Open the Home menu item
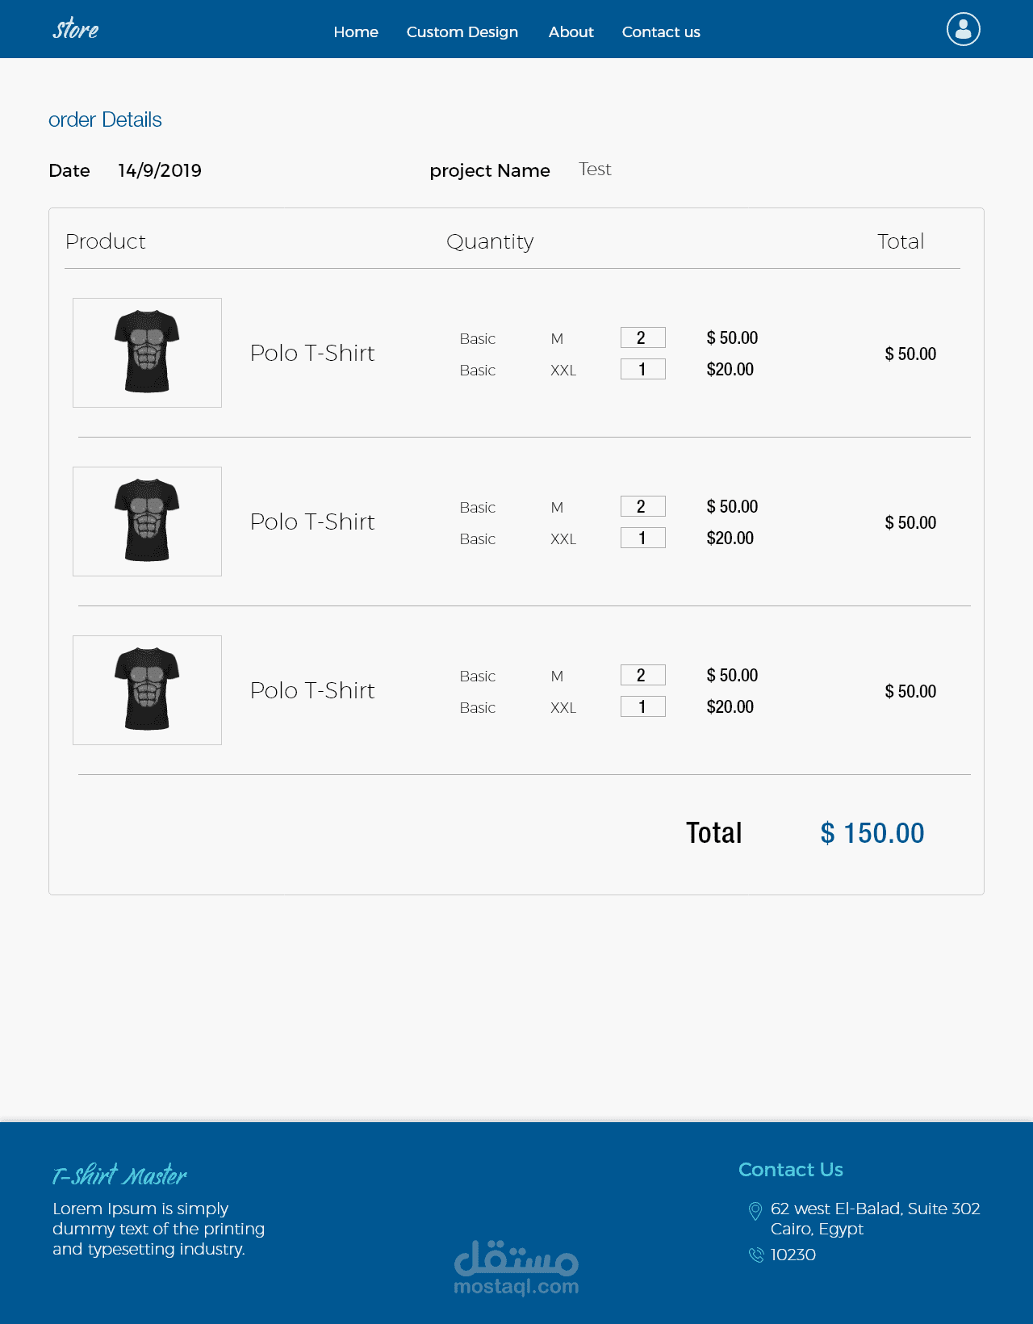Image resolution: width=1033 pixels, height=1324 pixels. pyautogui.click(x=356, y=32)
